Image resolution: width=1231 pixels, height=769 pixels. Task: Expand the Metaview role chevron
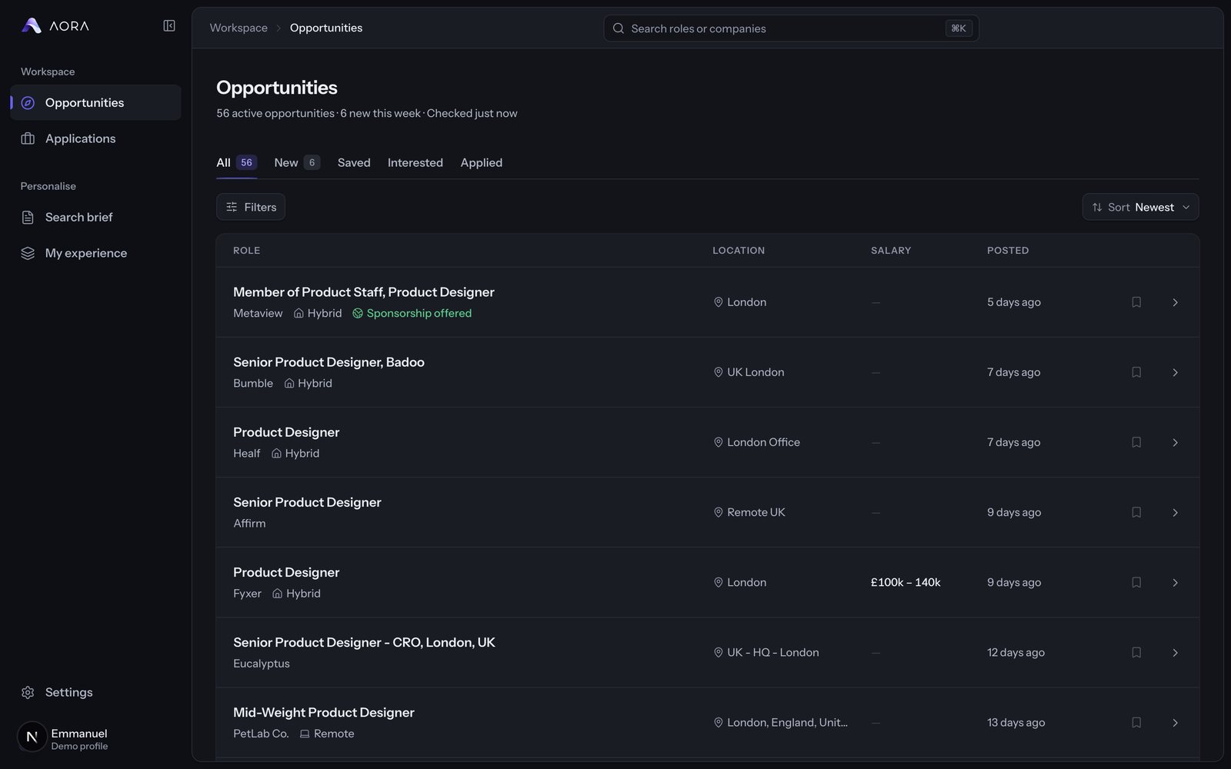click(1175, 302)
